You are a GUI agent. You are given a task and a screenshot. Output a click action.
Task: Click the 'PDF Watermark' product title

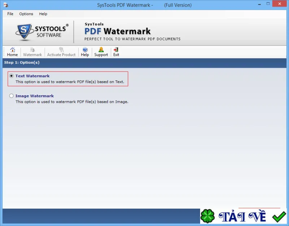117,31
